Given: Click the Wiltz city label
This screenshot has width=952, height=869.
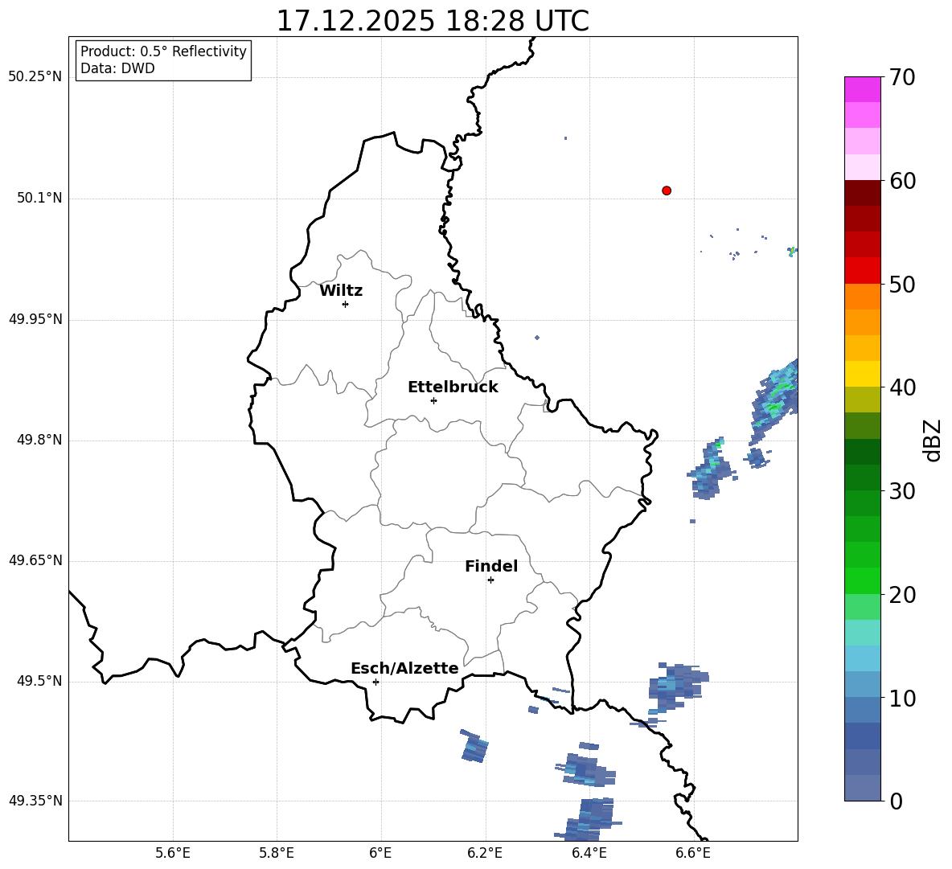Looking at the screenshot, I should 341,291.
